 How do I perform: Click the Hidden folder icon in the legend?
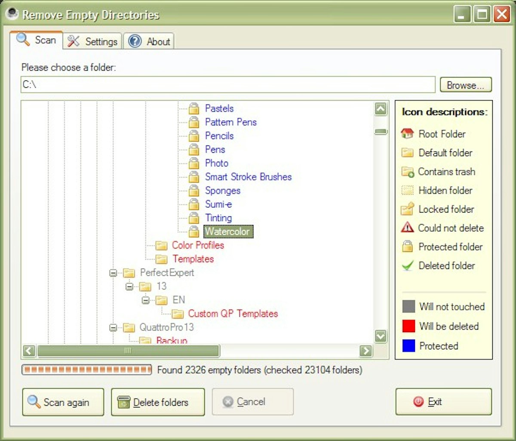407,191
